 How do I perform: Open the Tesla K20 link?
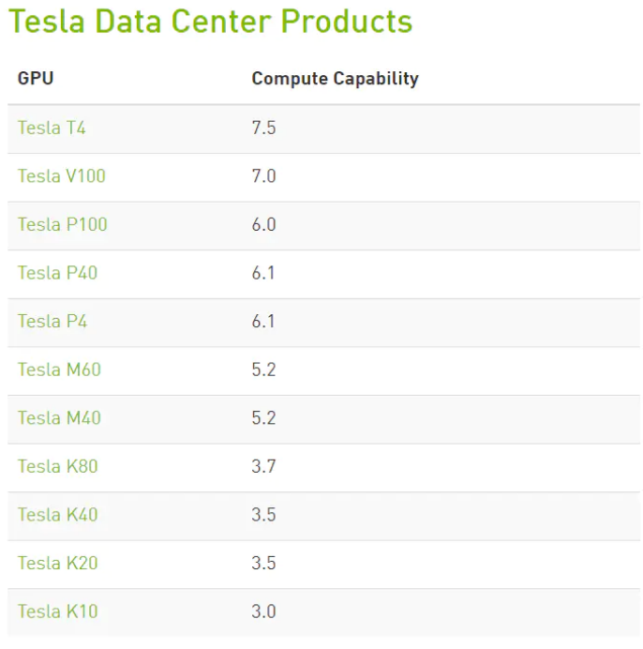point(57,564)
